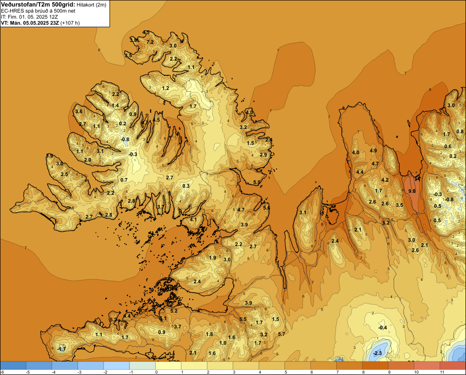This screenshot has height=375, width=466.
Task: Pick the legend swatch between 5 and 6
Action: point(297,366)
